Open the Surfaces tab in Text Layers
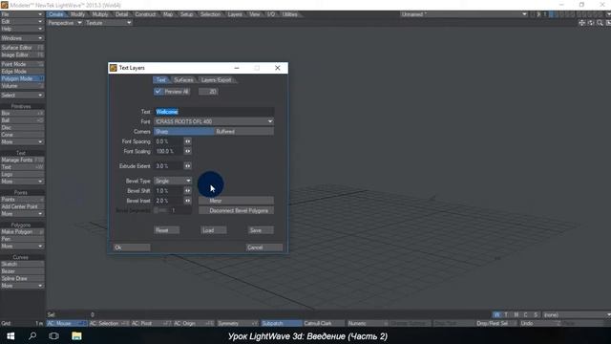 pyautogui.click(x=183, y=80)
